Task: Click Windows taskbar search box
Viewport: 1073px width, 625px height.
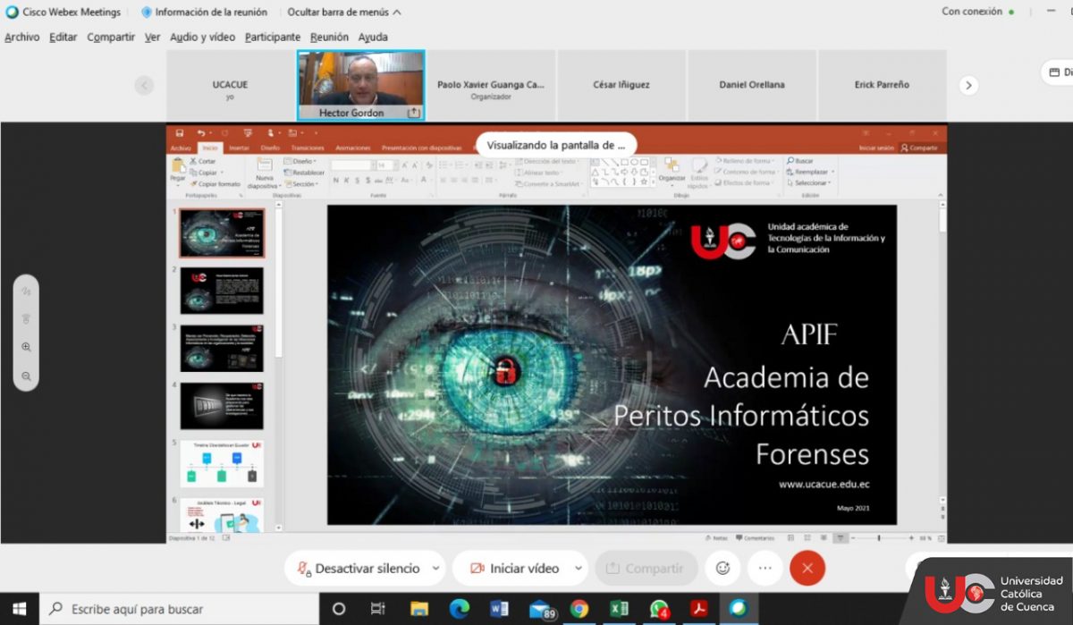Action: point(179,609)
